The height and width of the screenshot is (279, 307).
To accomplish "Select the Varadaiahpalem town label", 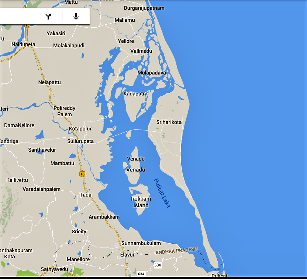I will (41, 189).
